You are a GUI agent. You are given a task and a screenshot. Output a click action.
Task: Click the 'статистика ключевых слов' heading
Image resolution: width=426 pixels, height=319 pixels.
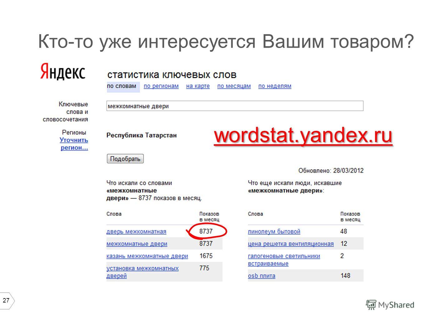172,75
